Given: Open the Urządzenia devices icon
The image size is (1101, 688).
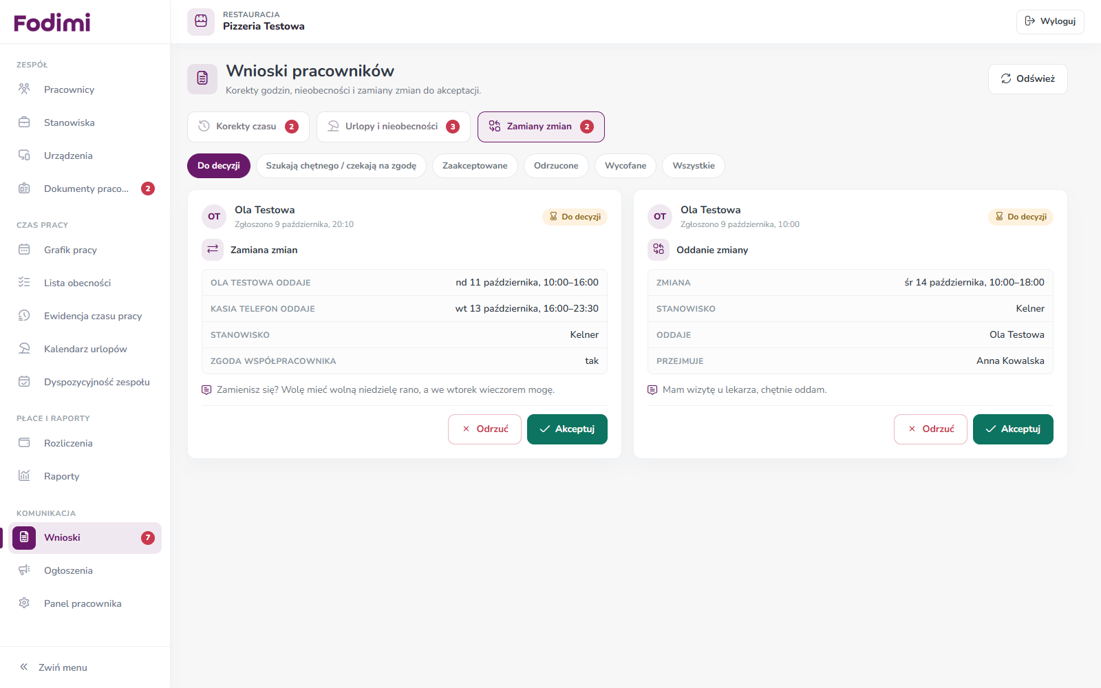Looking at the screenshot, I should tap(24, 155).
